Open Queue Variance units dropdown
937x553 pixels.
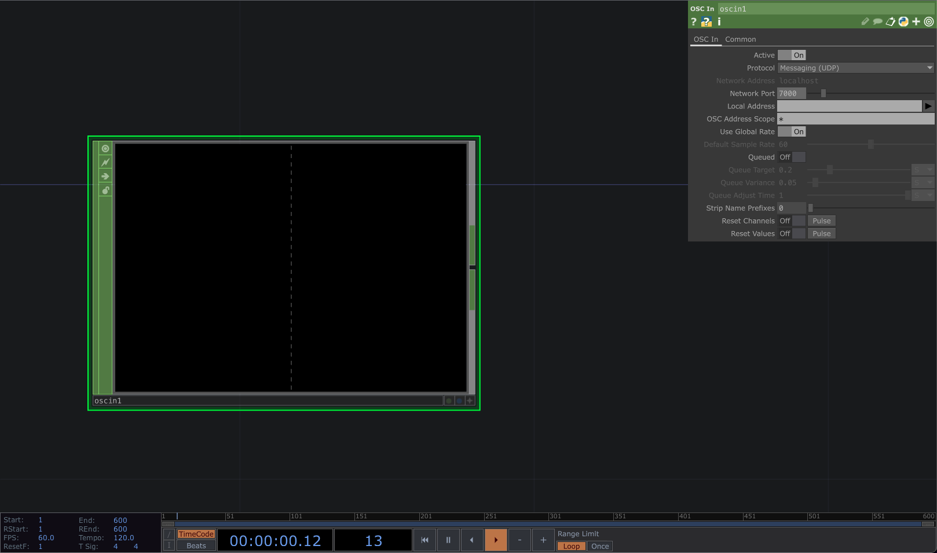tap(923, 182)
